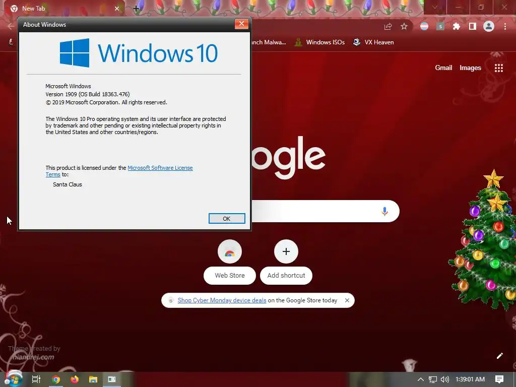Open the Extensions puzzle piece menu
516x387 pixels.
click(456, 26)
